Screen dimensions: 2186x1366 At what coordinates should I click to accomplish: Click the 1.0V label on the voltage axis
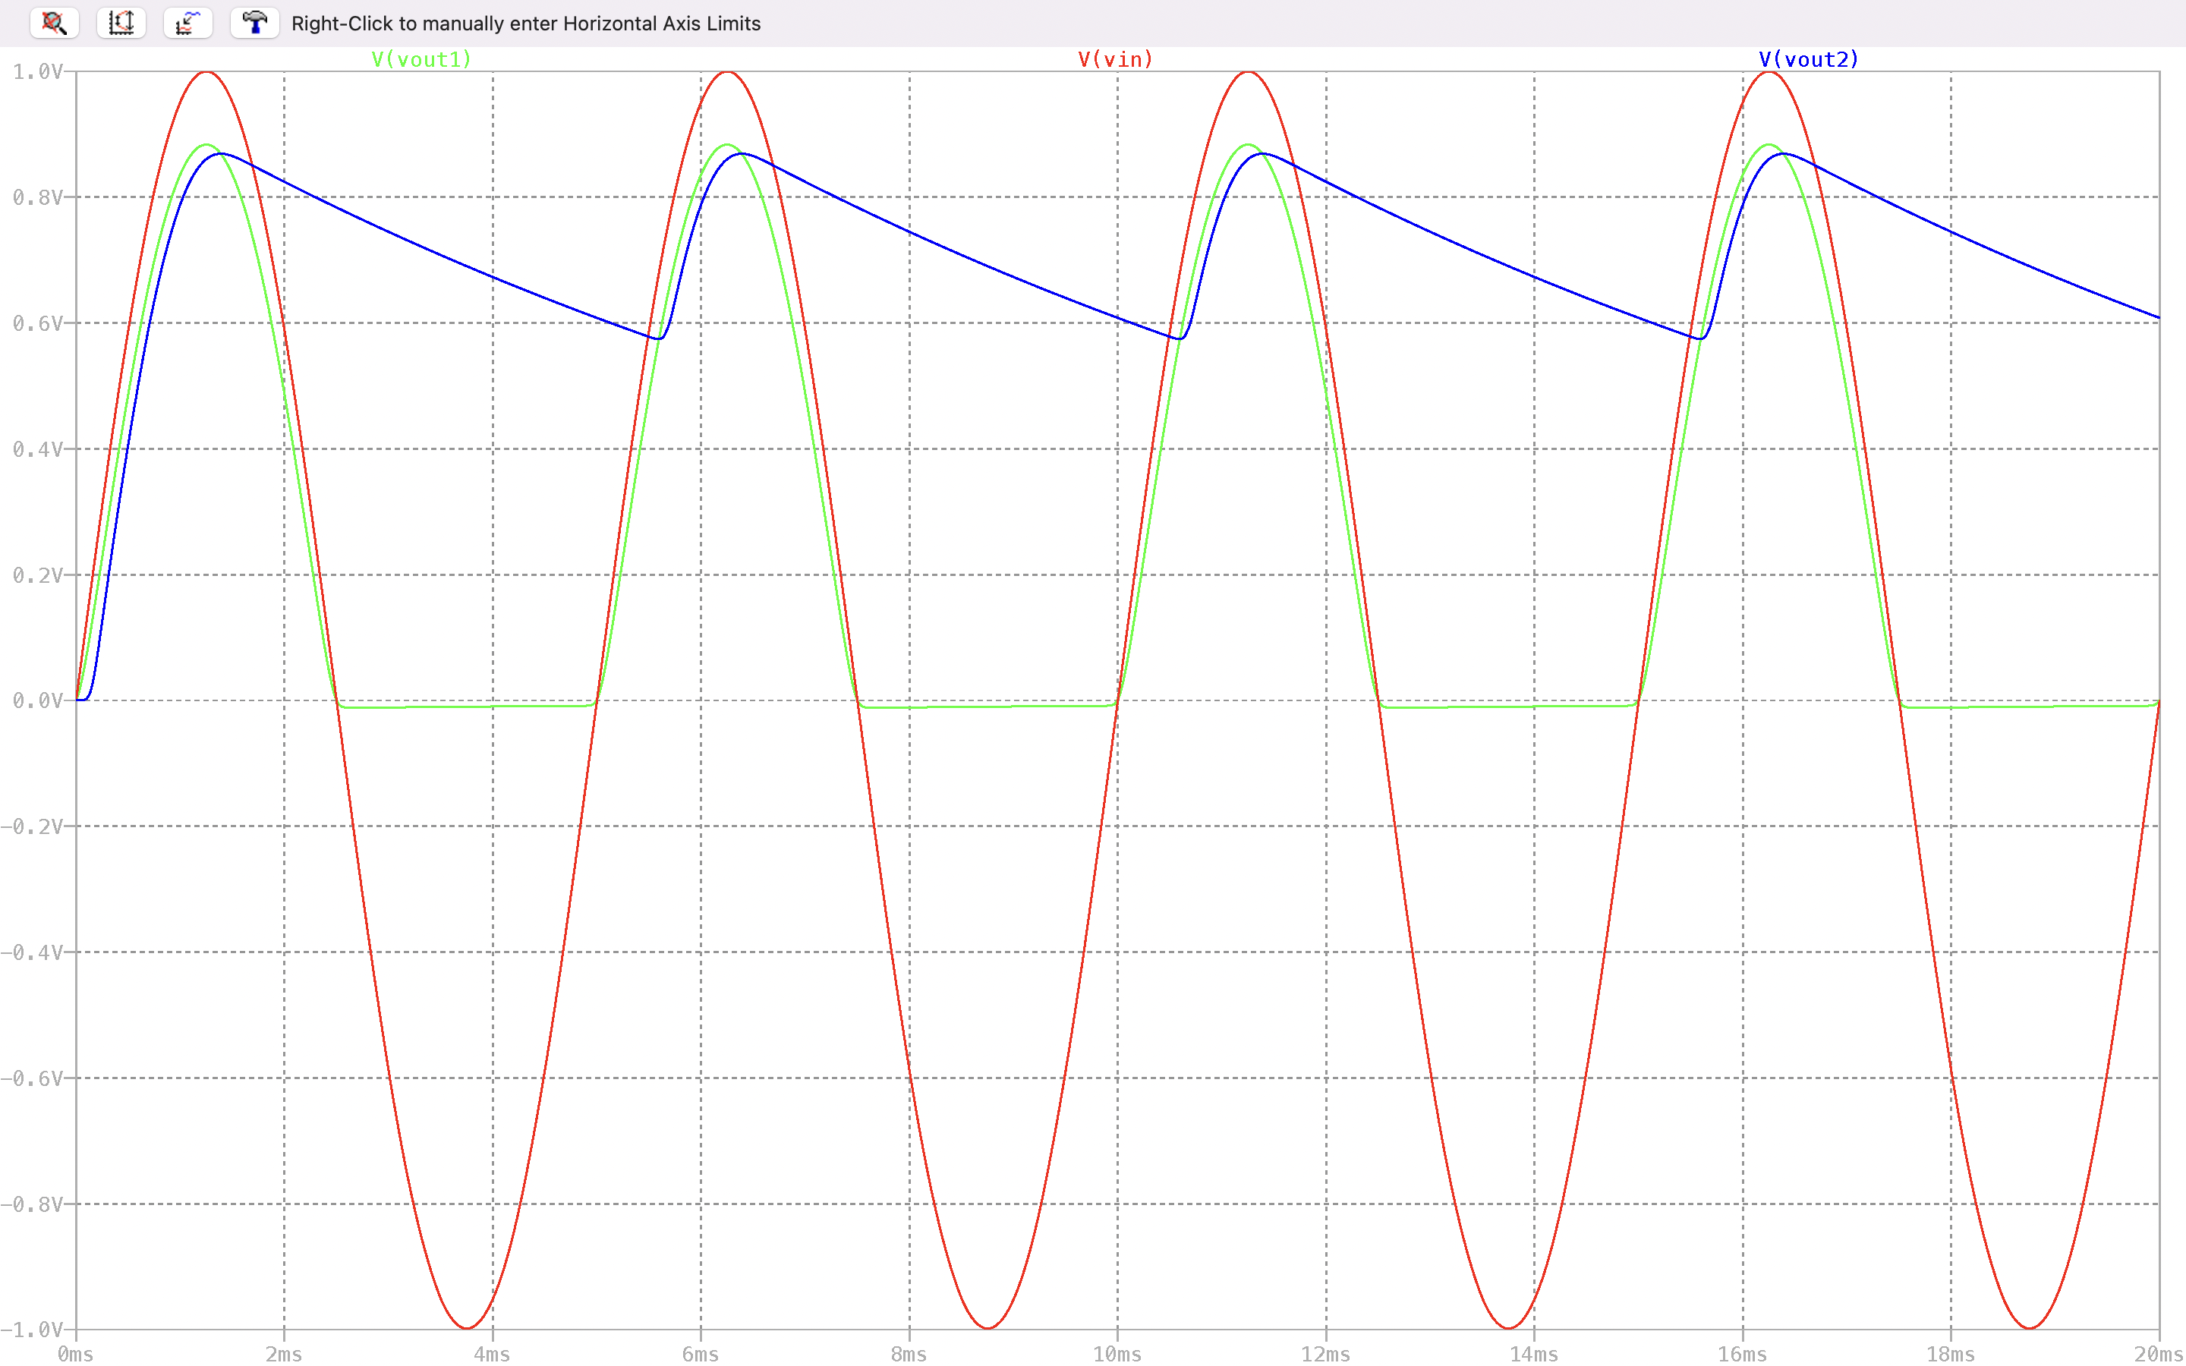[x=39, y=71]
